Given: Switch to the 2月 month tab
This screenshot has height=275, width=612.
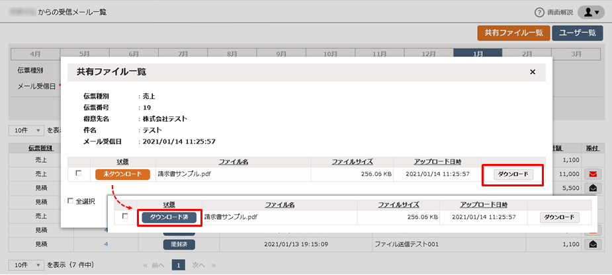Looking at the screenshot, I should [x=527, y=54].
